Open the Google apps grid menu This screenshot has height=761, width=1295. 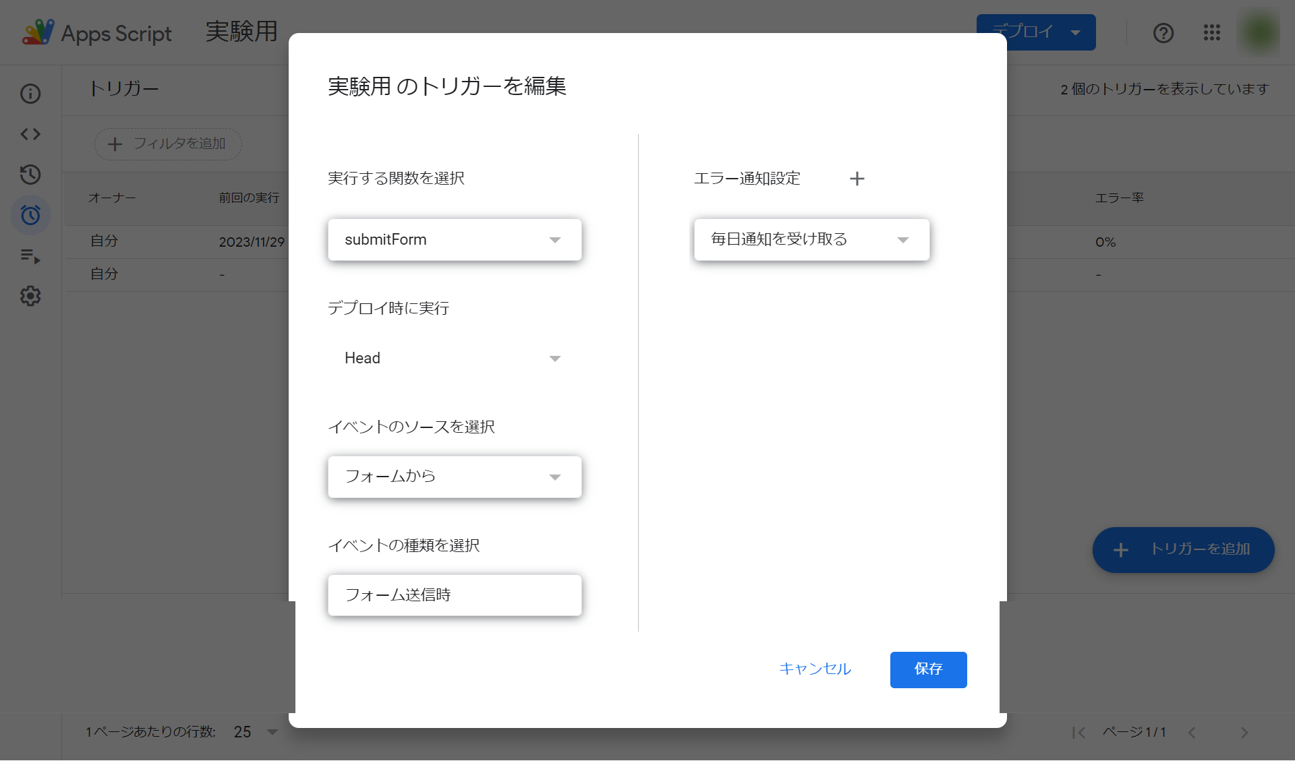tap(1212, 32)
